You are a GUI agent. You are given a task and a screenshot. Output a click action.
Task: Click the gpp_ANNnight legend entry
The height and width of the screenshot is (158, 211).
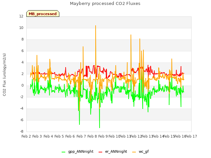[x=77, y=151]
